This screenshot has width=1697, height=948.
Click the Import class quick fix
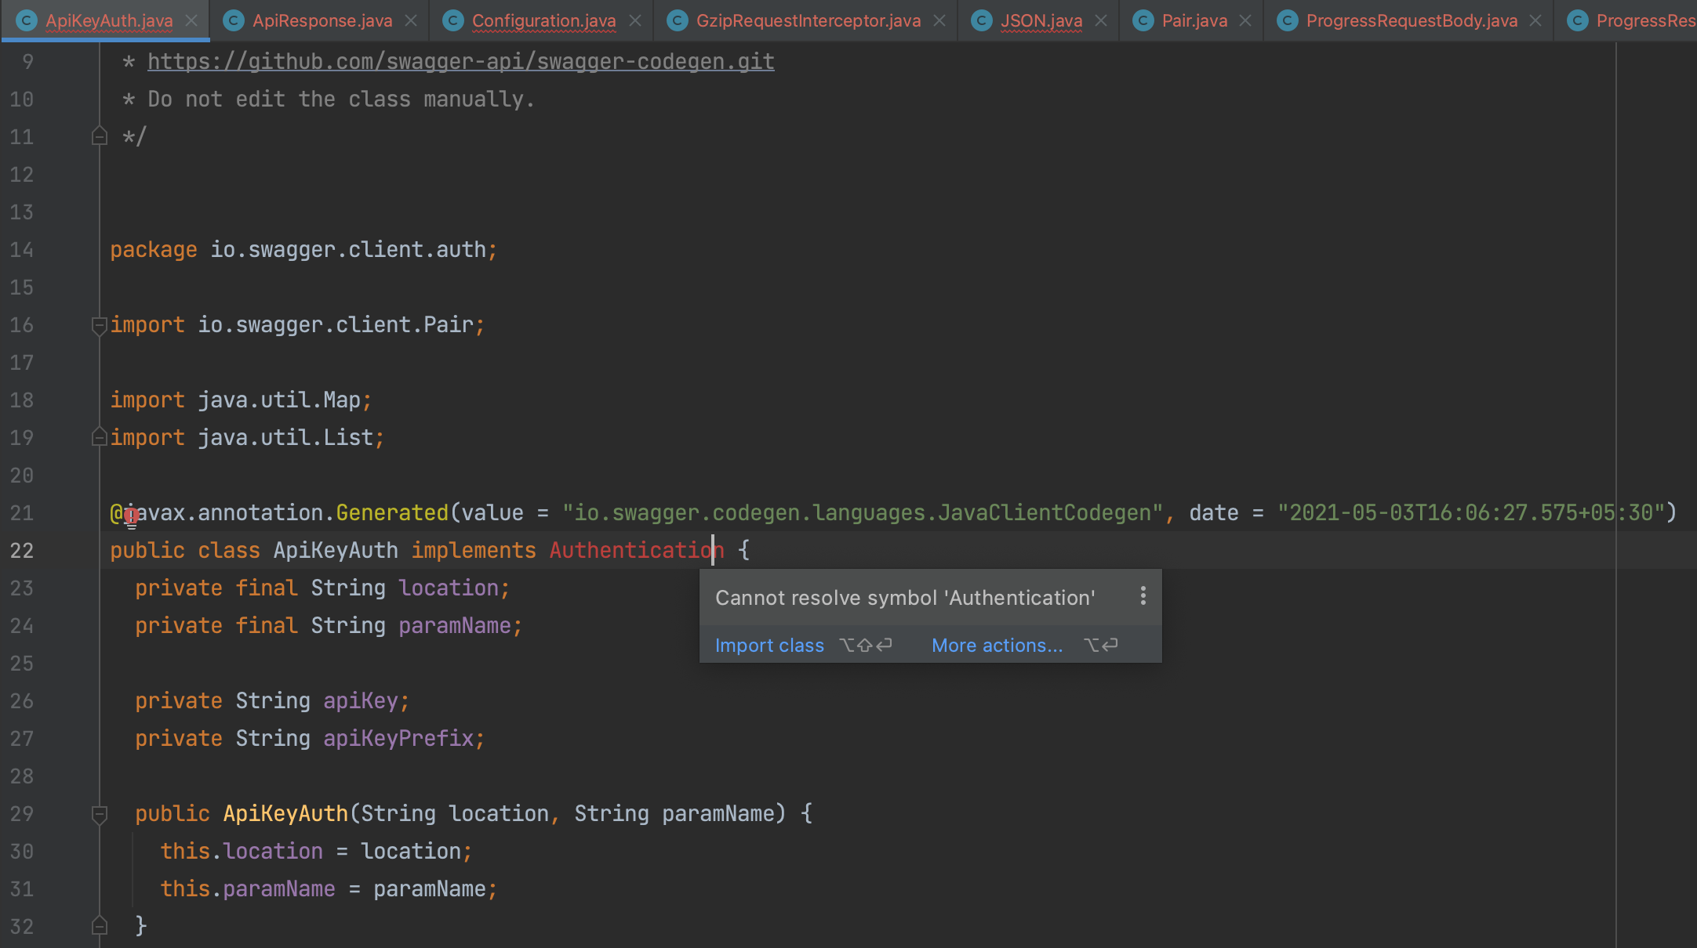tap(769, 645)
